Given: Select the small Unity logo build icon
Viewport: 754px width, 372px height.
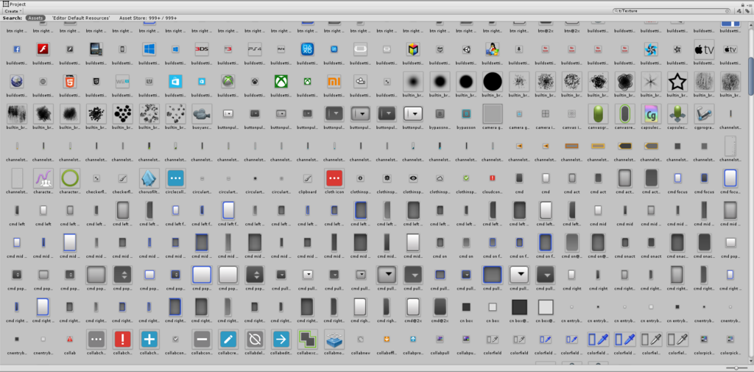Looking at the screenshot, I should 465,49.
